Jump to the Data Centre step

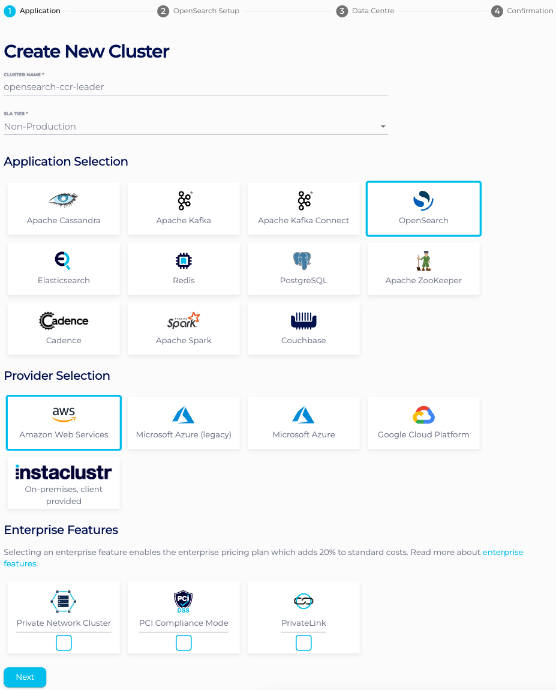[x=366, y=11]
